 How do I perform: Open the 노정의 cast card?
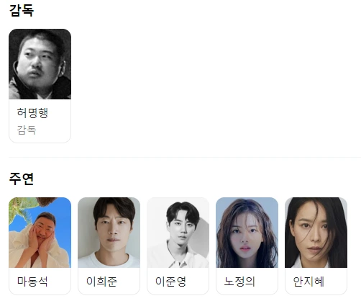tap(247, 246)
